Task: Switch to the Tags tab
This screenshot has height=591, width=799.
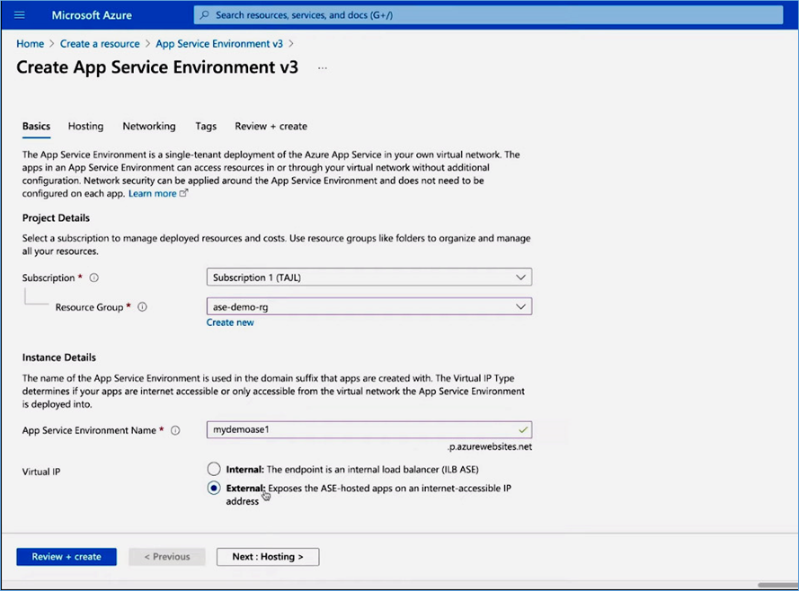Action: [206, 127]
